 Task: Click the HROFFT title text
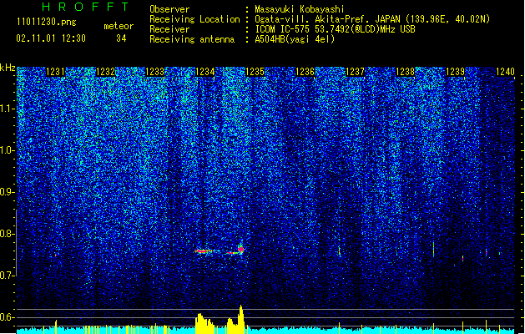(x=86, y=7)
